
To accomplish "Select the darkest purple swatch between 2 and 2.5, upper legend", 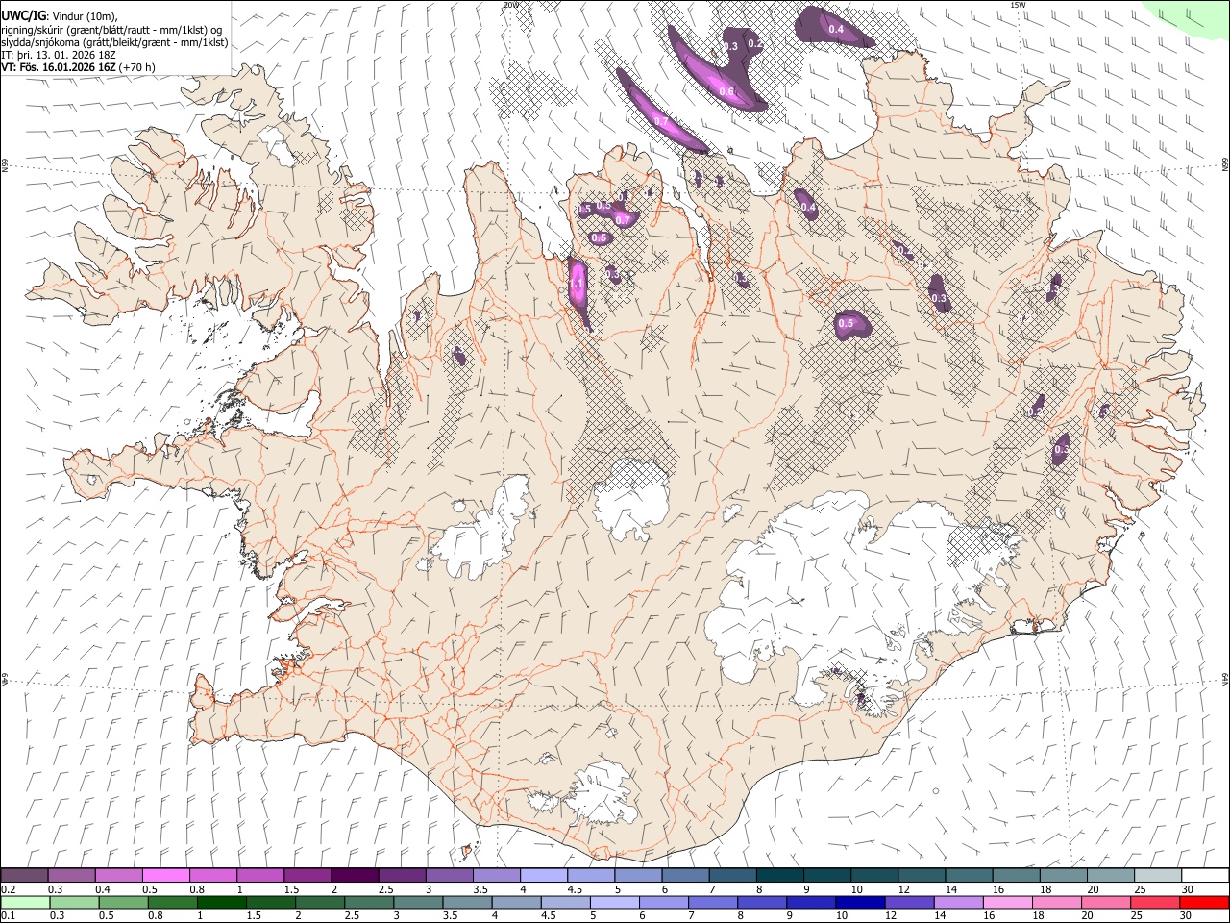I will pos(354,876).
